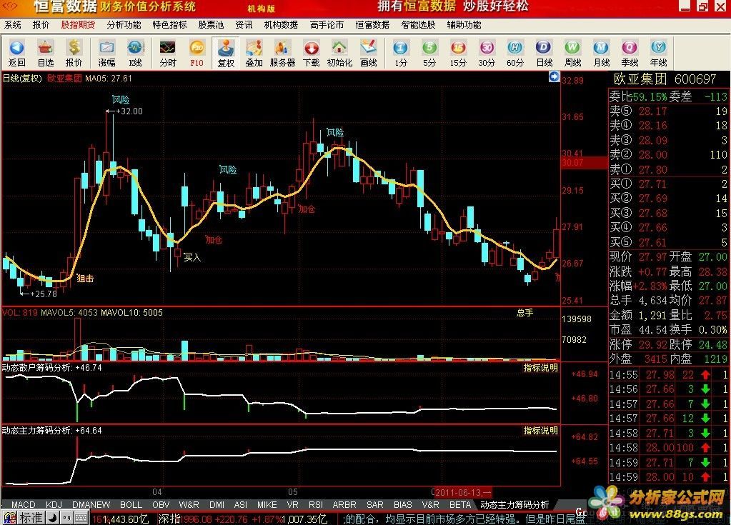Open the 特色指标 menu

(169, 25)
